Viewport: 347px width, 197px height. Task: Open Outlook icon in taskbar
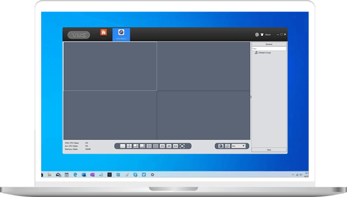[84, 175]
